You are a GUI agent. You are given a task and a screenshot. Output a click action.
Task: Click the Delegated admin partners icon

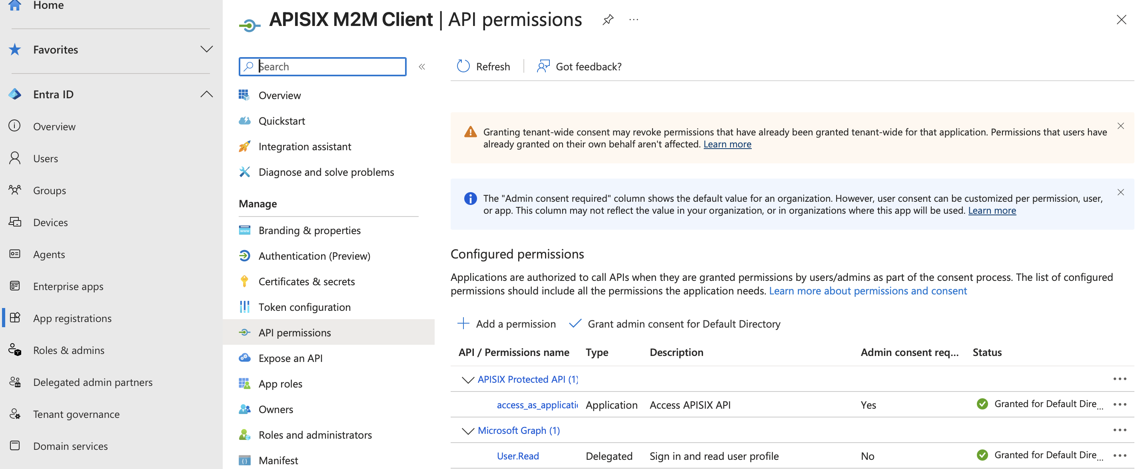click(x=15, y=382)
